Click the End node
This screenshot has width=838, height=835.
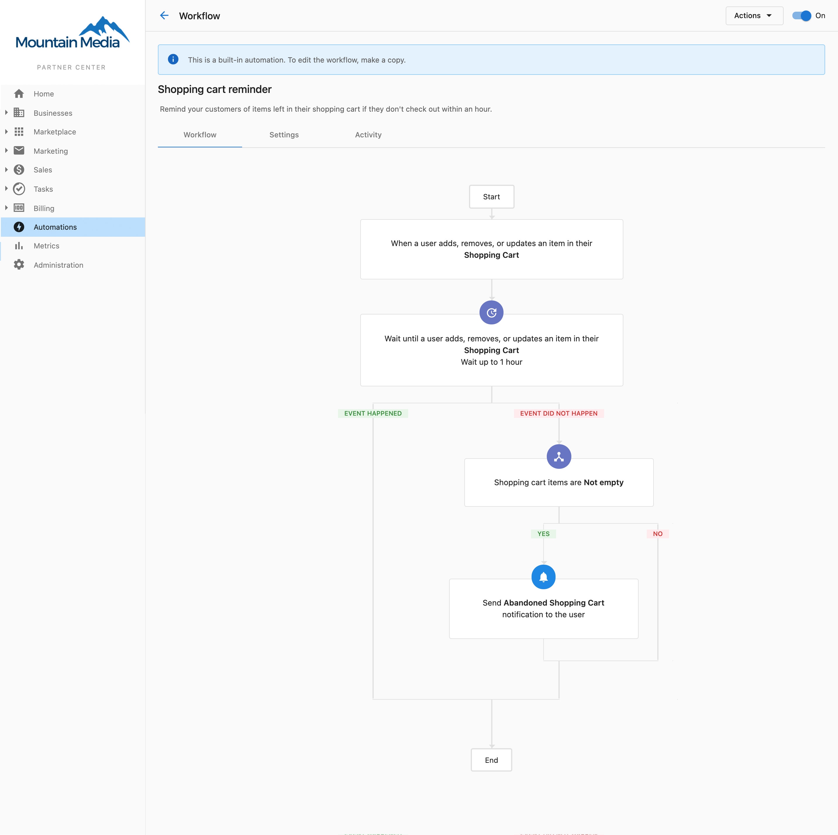492,760
